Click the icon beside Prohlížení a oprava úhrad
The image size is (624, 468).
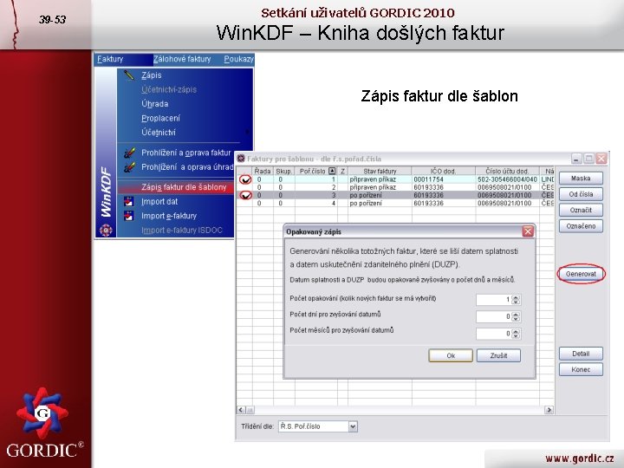pyautogui.click(x=129, y=167)
